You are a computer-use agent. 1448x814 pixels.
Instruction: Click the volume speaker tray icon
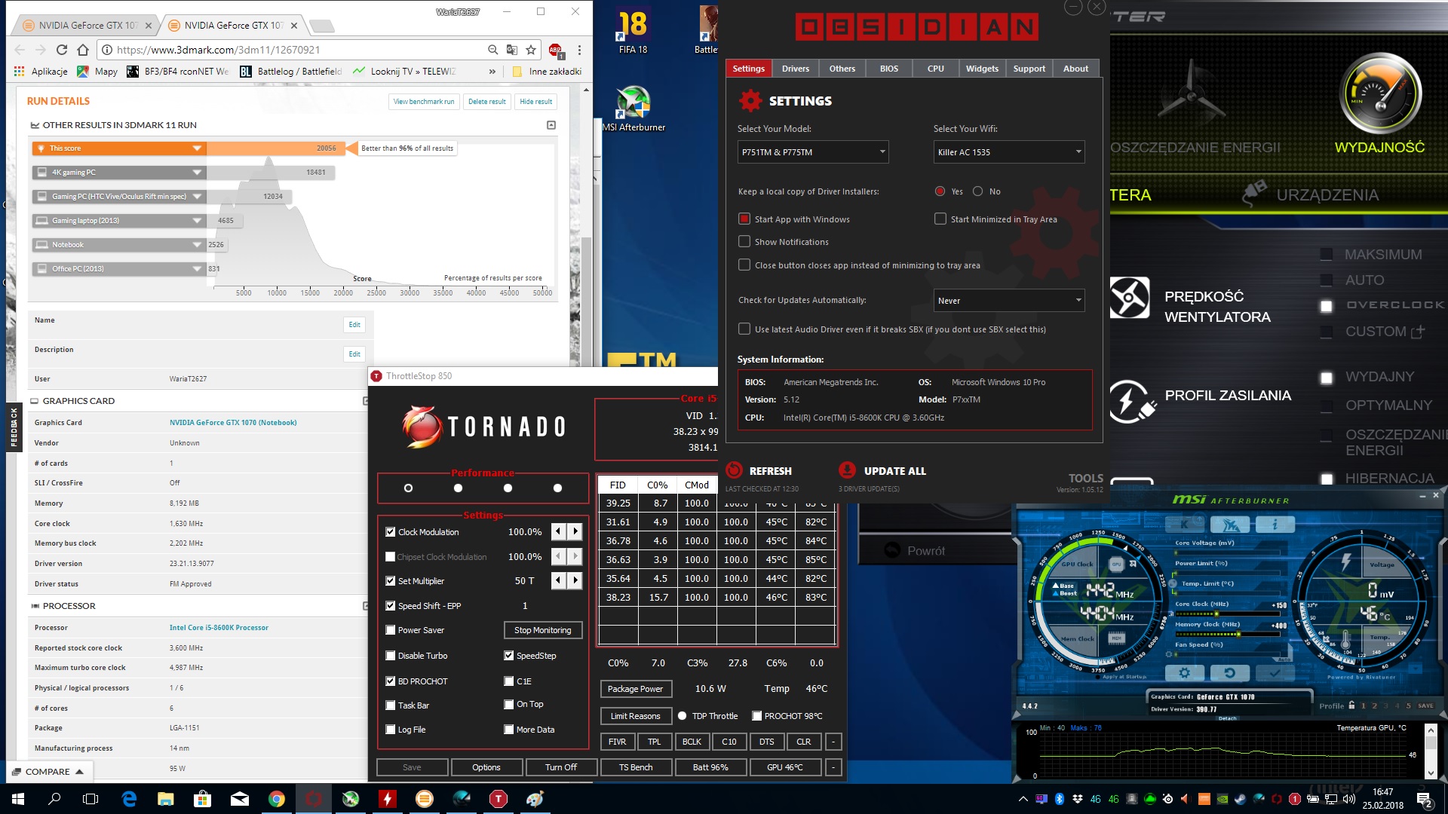1349,799
